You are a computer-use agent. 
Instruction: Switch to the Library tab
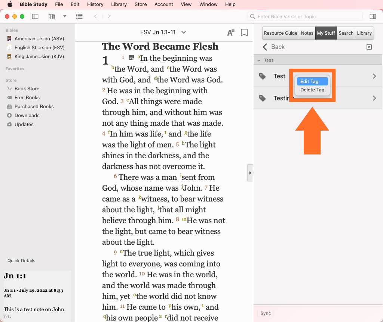364,33
